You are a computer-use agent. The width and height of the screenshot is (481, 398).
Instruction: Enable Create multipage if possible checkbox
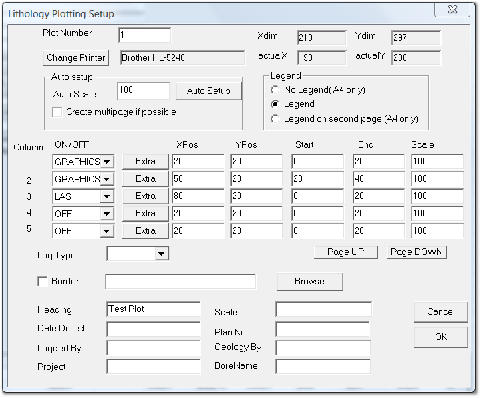pos(57,112)
